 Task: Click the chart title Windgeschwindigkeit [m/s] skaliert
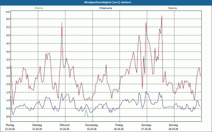coord(108,2)
